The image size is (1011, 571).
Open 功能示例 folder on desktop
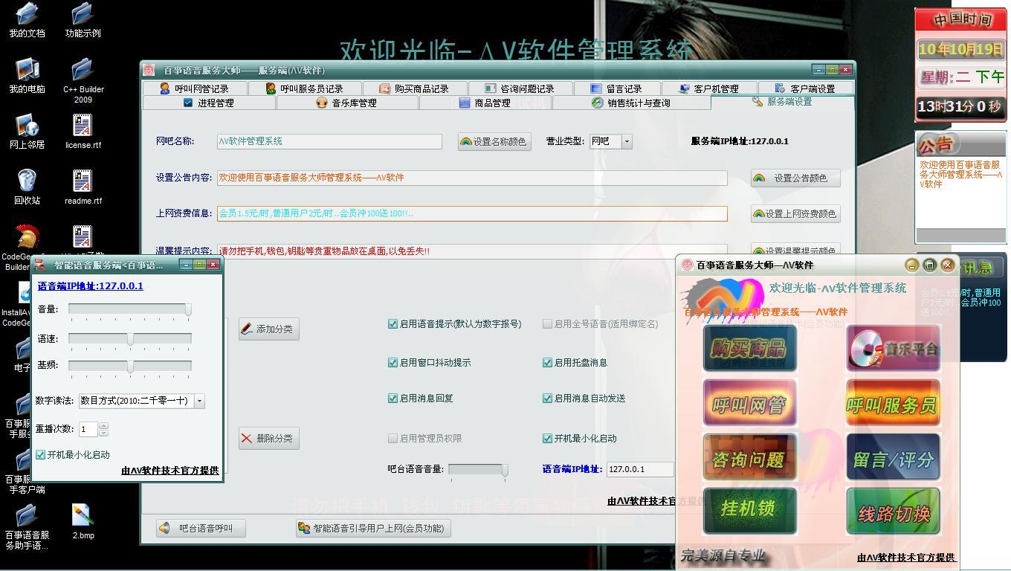pos(83,20)
